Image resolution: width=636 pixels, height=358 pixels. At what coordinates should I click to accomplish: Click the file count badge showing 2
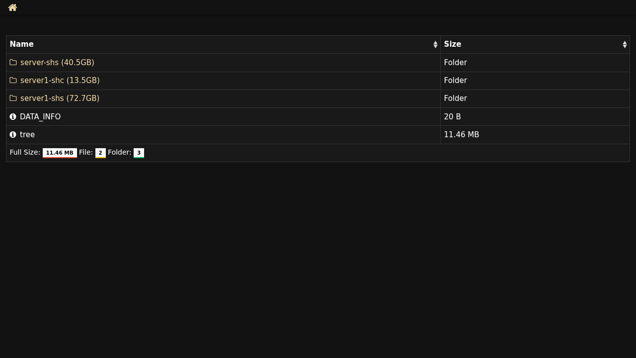coord(100,153)
